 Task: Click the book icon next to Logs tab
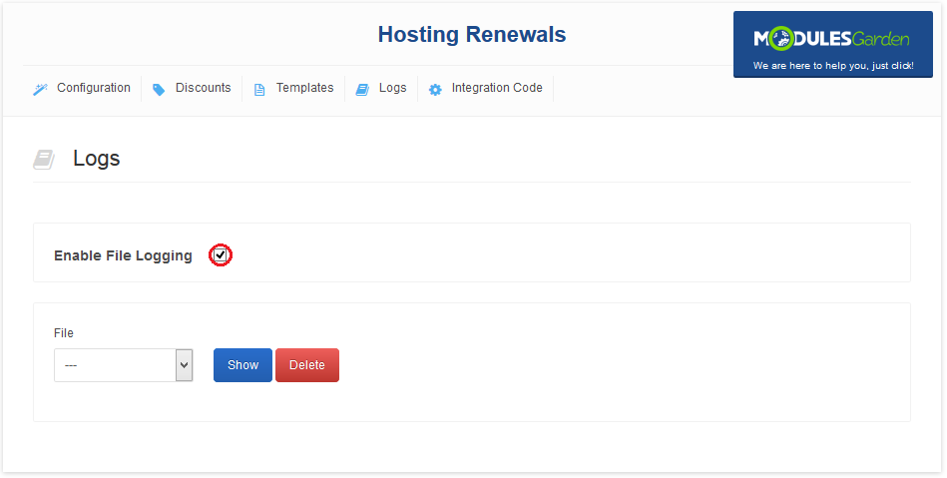(x=362, y=90)
